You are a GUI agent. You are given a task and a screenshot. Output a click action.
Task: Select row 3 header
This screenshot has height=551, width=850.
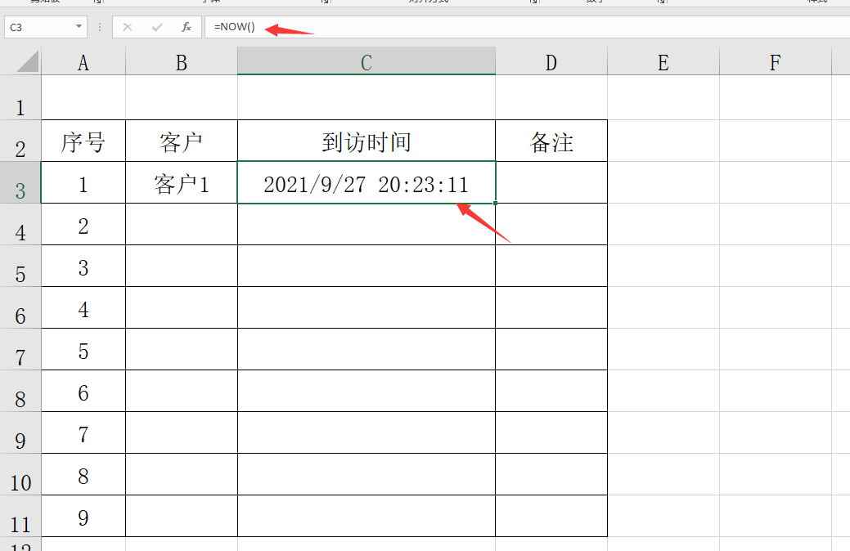click(20, 182)
